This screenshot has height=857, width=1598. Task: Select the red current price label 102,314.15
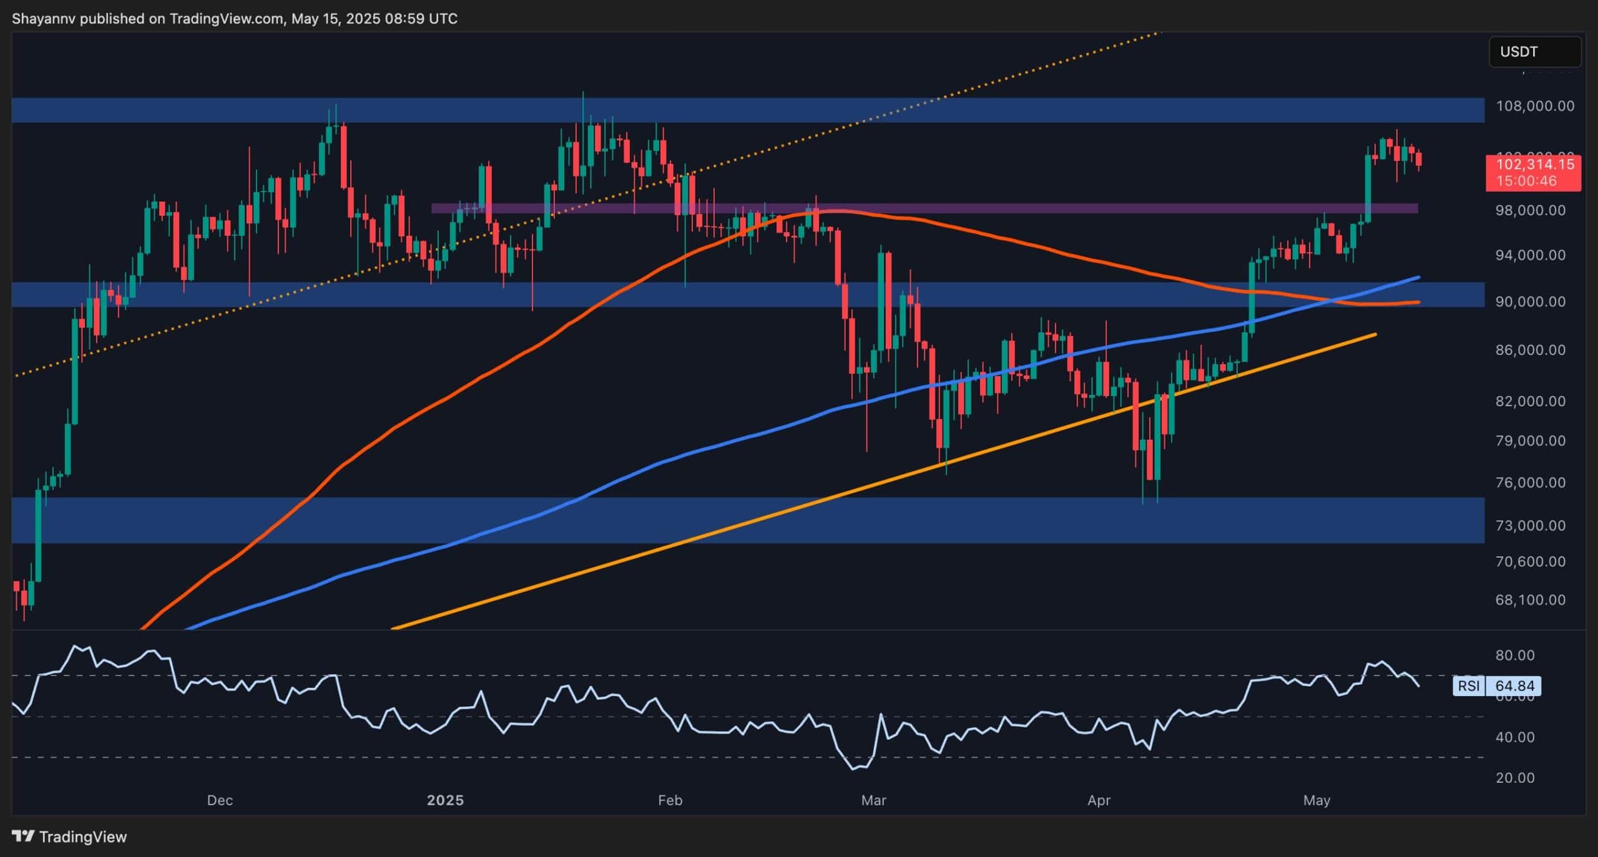(1535, 165)
